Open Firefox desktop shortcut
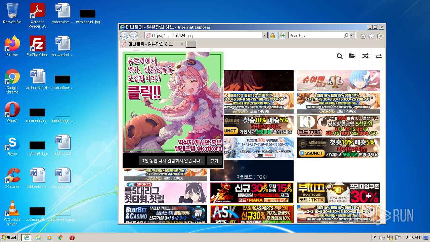The width and height of the screenshot is (430, 242). pos(12,46)
